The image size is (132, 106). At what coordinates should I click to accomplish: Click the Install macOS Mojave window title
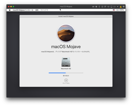(66, 16)
